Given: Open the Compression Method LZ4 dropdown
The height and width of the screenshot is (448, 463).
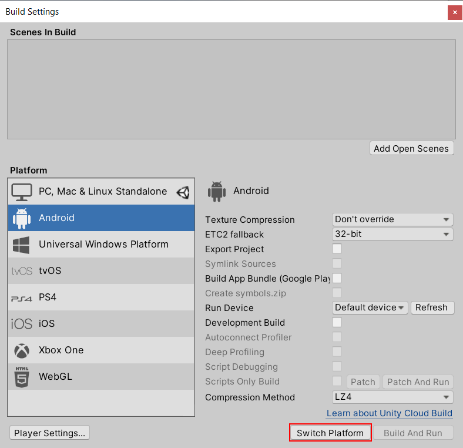Looking at the screenshot, I should click(x=392, y=397).
